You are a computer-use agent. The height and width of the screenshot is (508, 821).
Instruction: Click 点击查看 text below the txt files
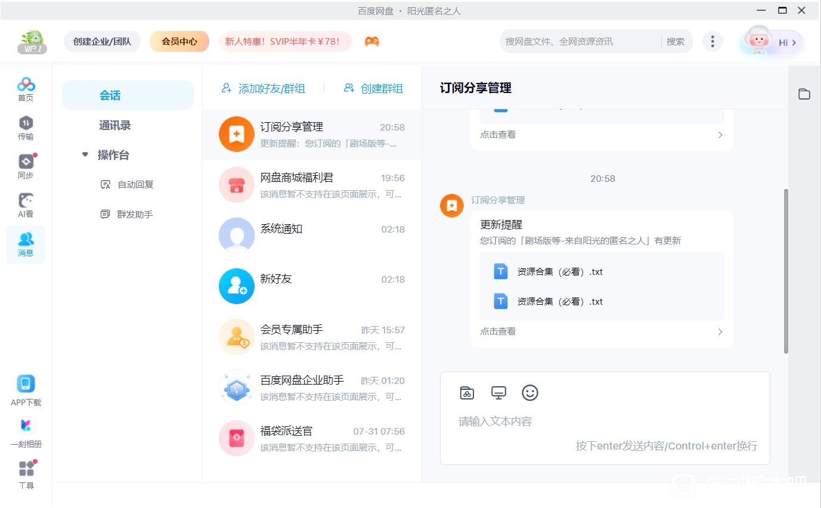pyautogui.click(x=498, y=332)
